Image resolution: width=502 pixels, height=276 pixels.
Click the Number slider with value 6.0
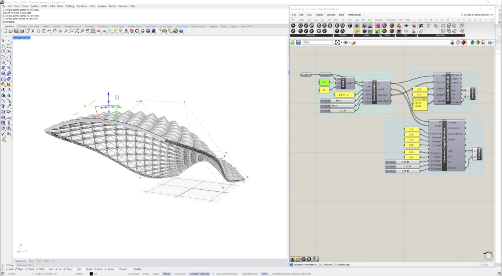[337, 110]
